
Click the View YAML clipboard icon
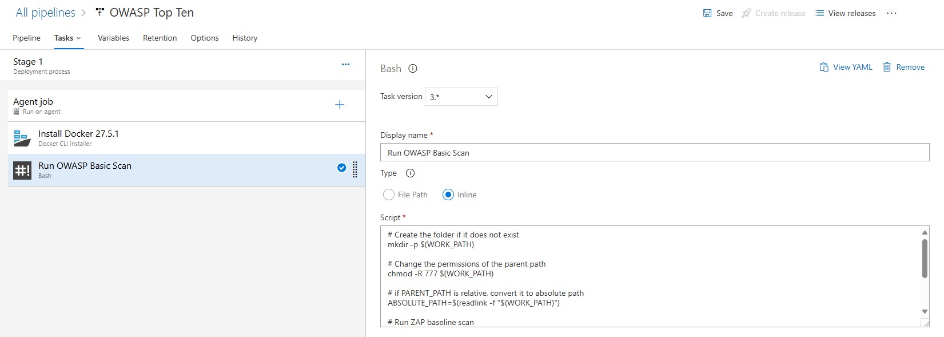824,67
